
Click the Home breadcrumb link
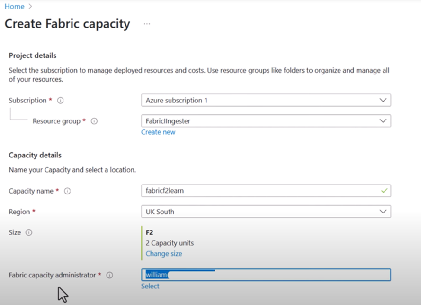(x=14, y=6)
